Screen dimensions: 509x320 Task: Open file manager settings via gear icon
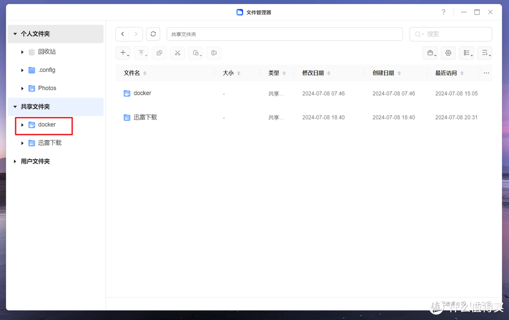[448, 53]
